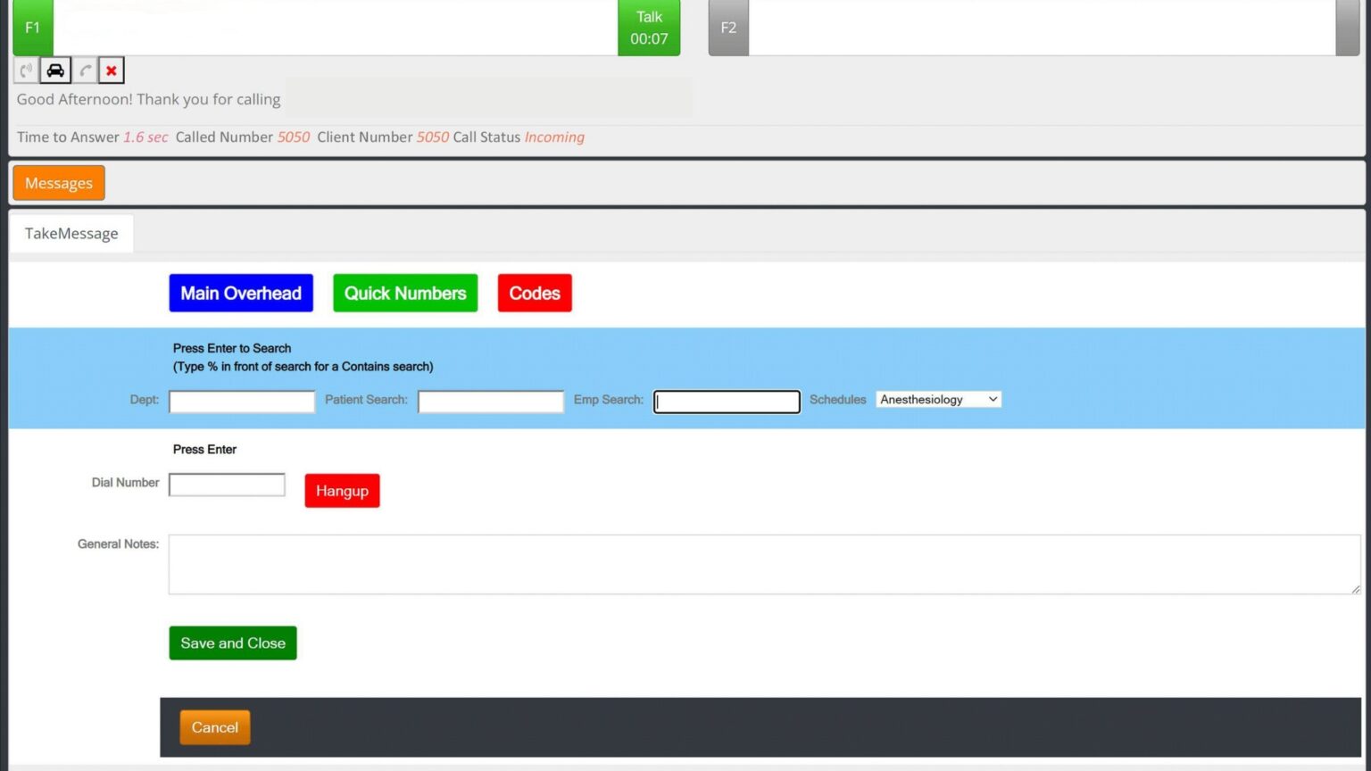Viewport: 1371px width, 771px height.
Task: Switch to the TakeMessage tab
Action: pyautogui.click(x=71, y=233)
